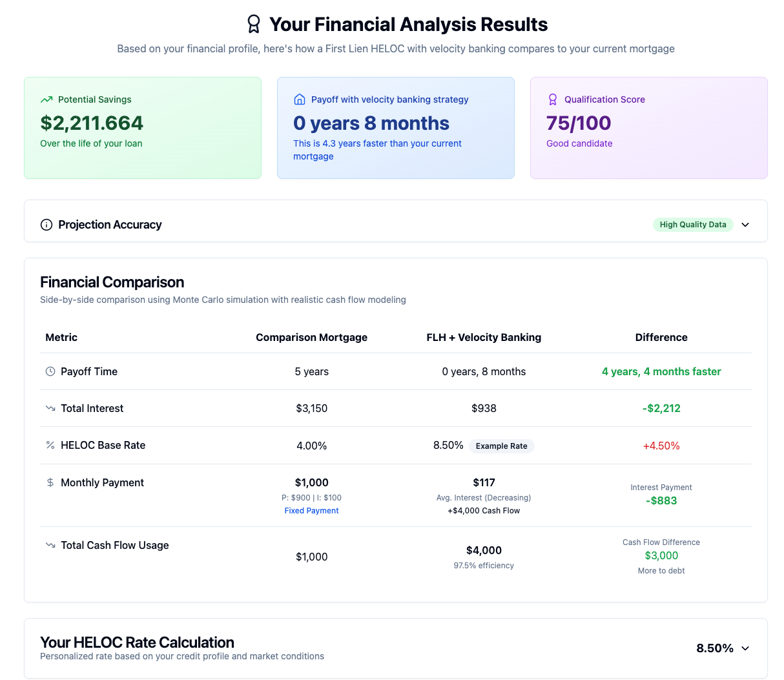Click the $2,211.664 potential savings card
The image size is (784, 680).
143,128
